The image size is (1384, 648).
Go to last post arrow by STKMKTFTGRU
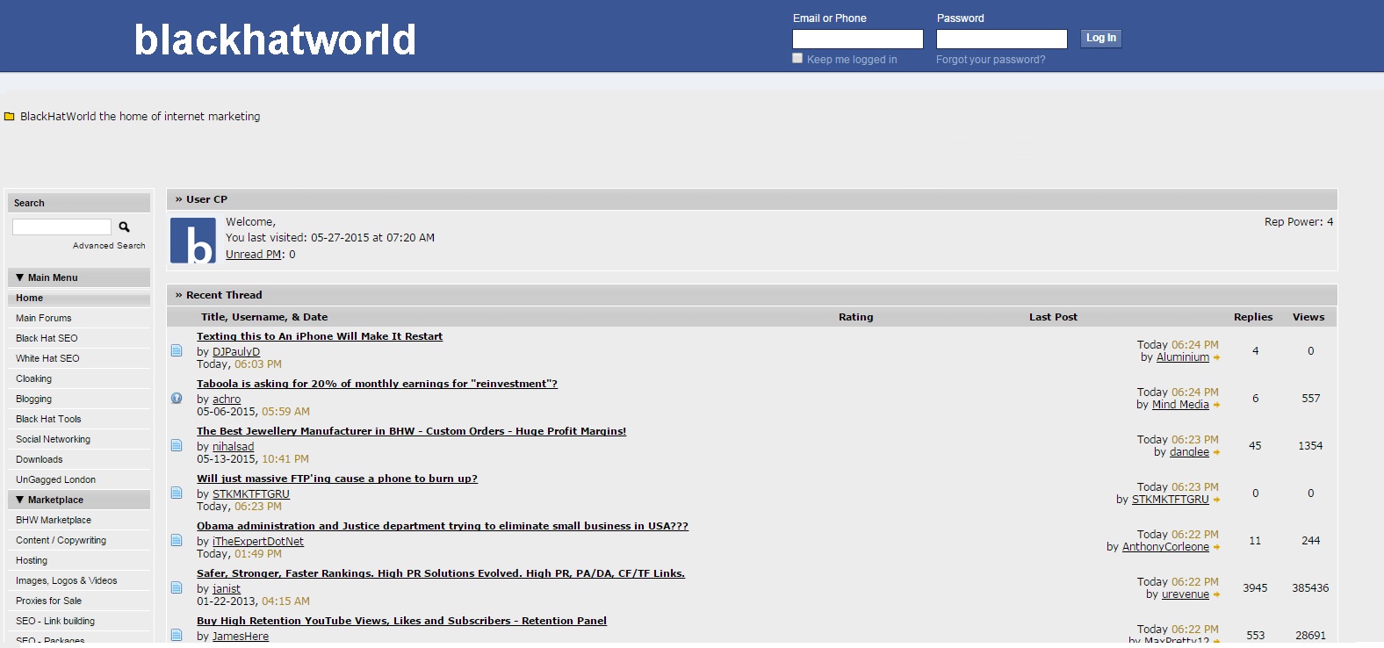(x=1216, y=500)
